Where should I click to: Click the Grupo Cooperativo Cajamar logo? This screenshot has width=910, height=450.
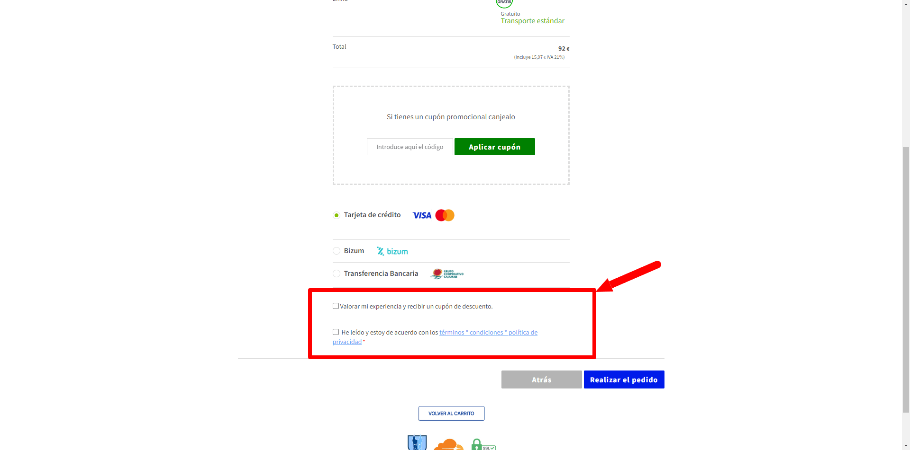point(447,274)
